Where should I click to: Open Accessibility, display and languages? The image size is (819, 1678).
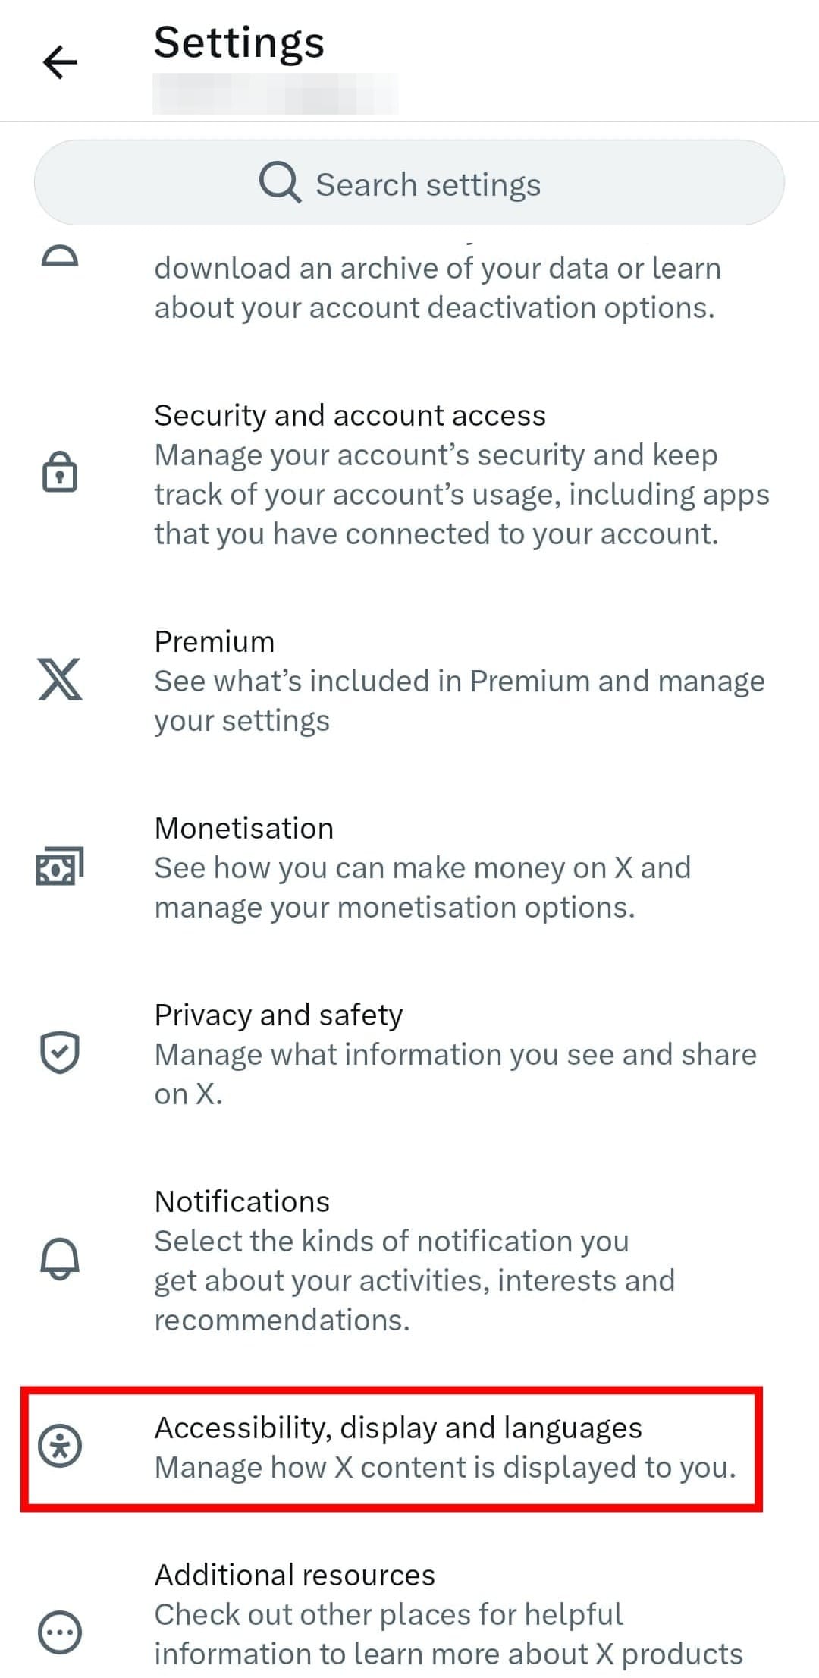[398, 1428]
